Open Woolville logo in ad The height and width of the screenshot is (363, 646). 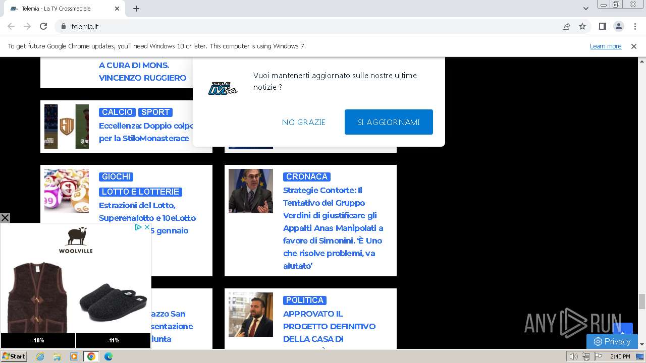pos(76,240)
